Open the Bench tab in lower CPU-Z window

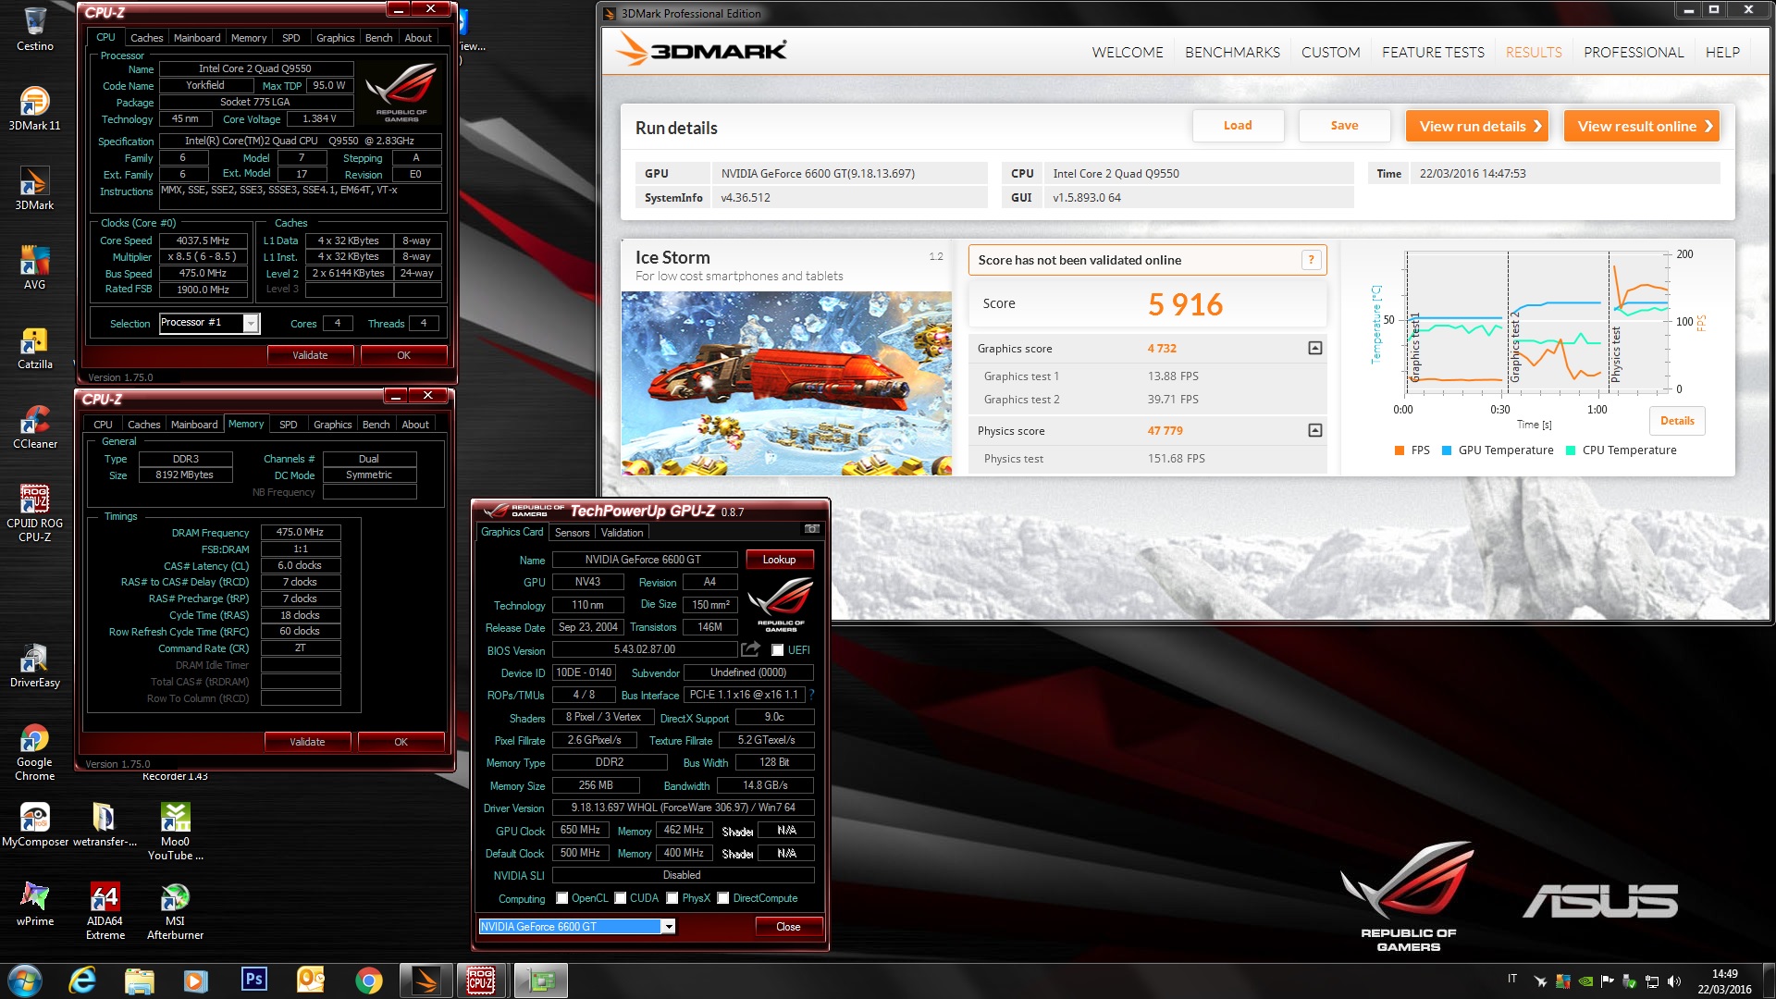[x=376, y=425]
